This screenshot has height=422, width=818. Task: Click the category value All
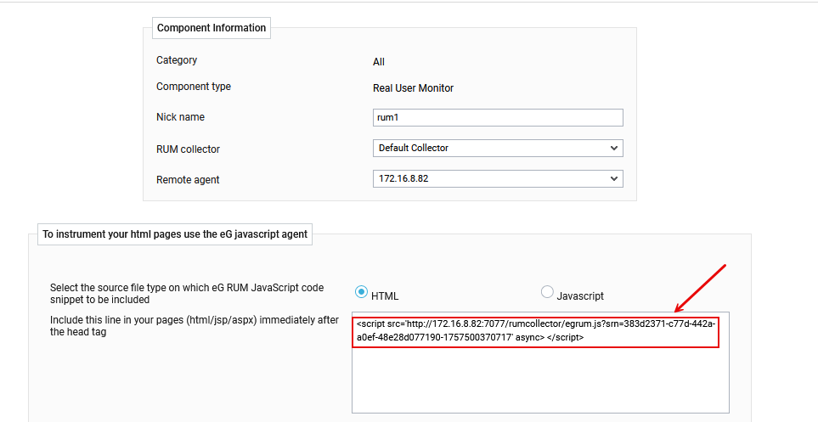tap(379, 62)
